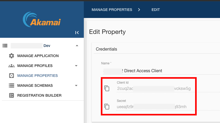Expand the Manage Schemas submenu arrow
This screenshot has height=123, width=220.
click(76, 85)
